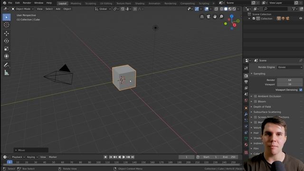The height and width of the screenshot is (171, 304).
Task: Open the File menu
Action: click(10, 3)
